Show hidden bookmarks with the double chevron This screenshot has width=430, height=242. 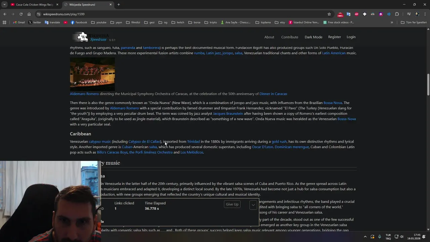tap(392, 23)
